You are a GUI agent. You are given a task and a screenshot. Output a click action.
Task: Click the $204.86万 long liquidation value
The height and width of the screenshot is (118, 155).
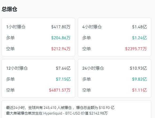[61, 38]
